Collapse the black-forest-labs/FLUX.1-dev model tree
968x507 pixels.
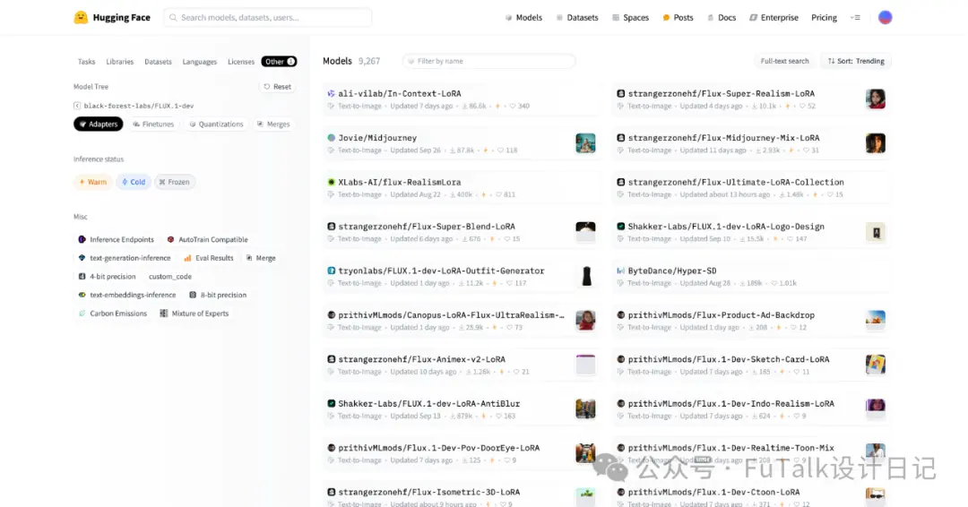[77, 106]
